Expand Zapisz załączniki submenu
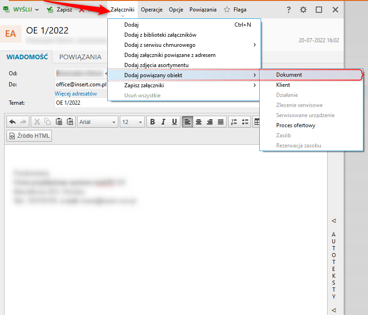 coord(184,85)
